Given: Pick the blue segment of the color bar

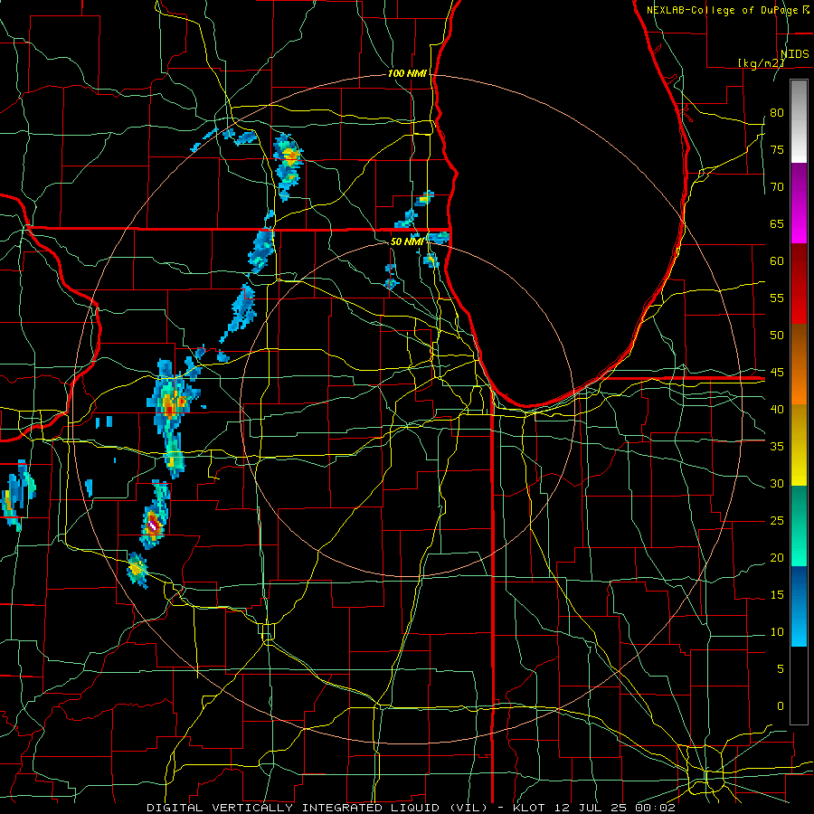Looking at the screenshot, I should tap(799, 606).
